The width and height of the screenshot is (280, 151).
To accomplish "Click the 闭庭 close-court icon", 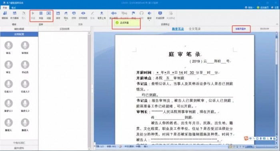I will 49,15.
